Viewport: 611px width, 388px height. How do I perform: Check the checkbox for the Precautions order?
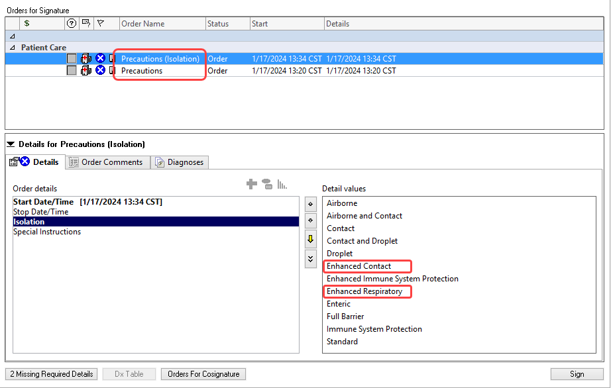(x=71, y=70)
